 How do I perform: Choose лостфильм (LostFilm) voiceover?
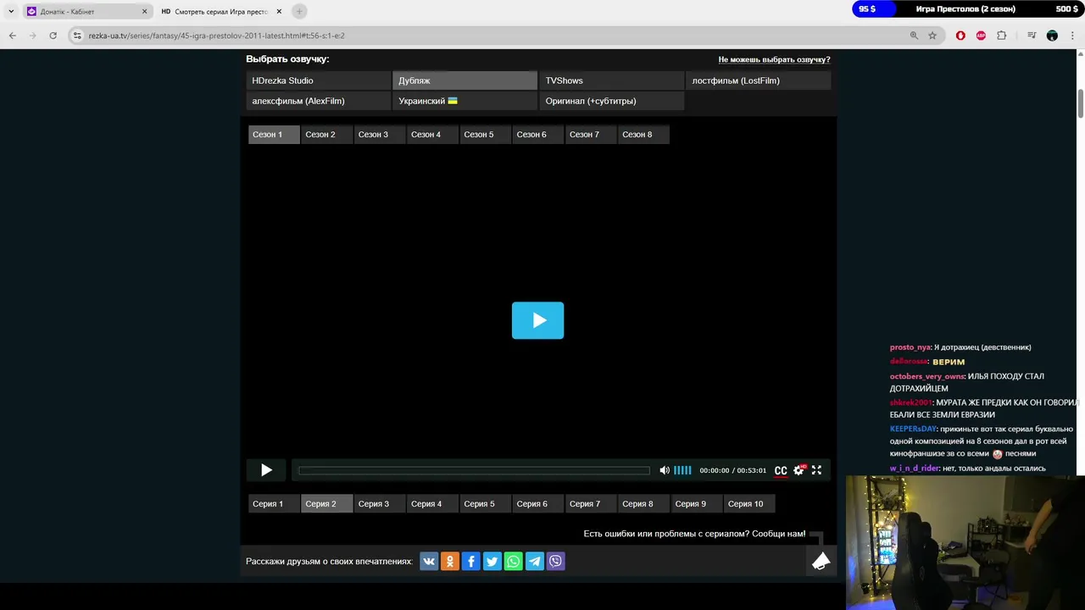coord(758,80)
